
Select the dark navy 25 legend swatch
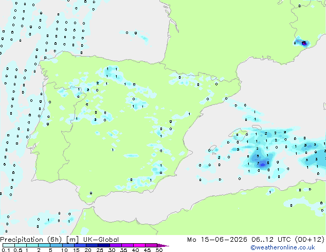coord(104,245)
